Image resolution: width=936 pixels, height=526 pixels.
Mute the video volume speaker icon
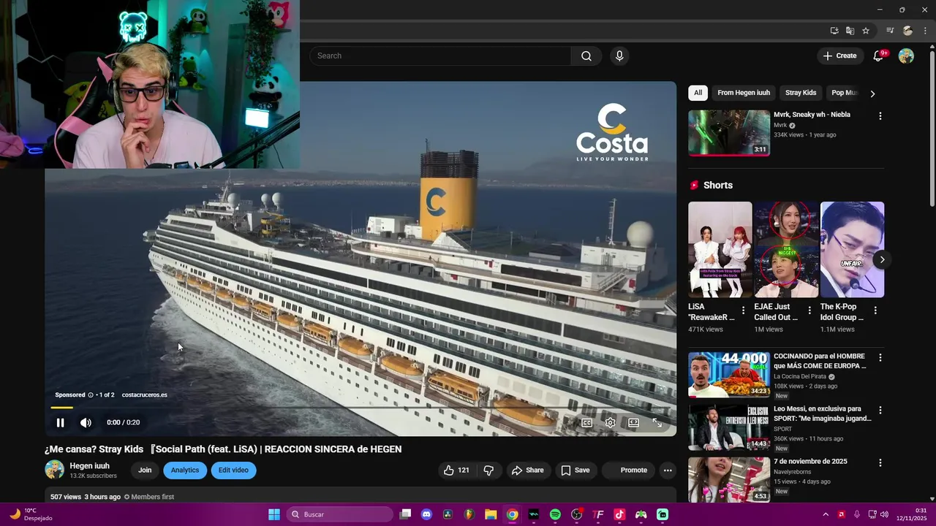pos(86,422)
